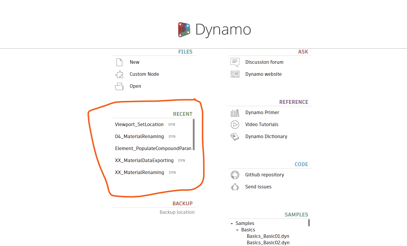The height and width of the screenshot is (246, 407).
Task: Select Send issues link
Action: tap(258, 187)
